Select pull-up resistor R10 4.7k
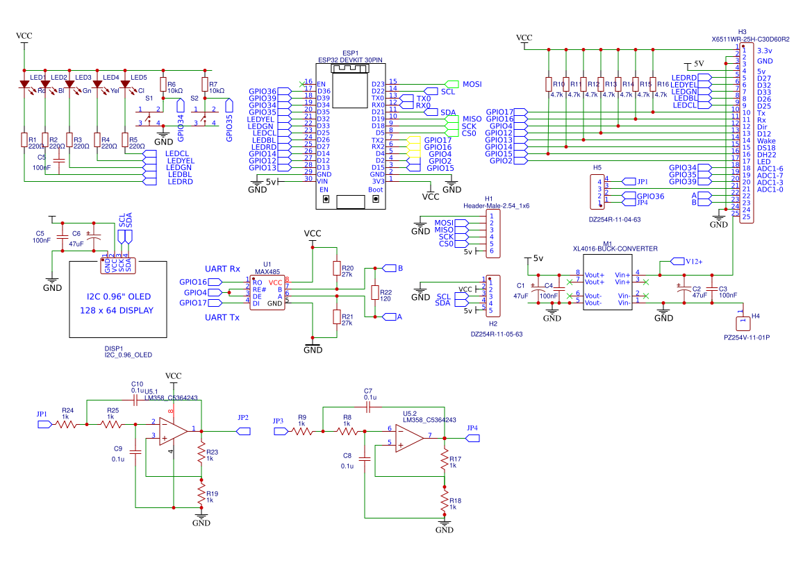The image size is (812, 574). tap(549, 85)
